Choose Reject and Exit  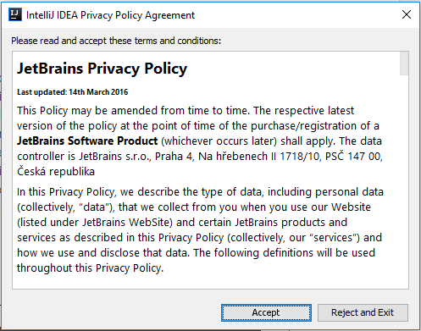[x=363, y=312]
